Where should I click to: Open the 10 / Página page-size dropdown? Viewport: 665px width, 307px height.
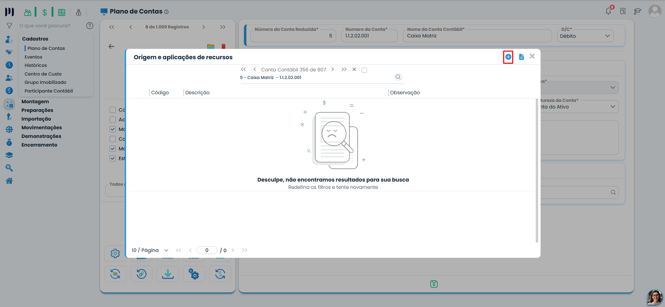click(x=150, y=250)
